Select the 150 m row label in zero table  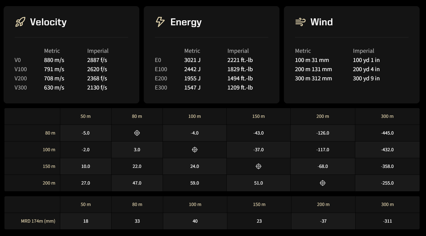tap(49, 167)
